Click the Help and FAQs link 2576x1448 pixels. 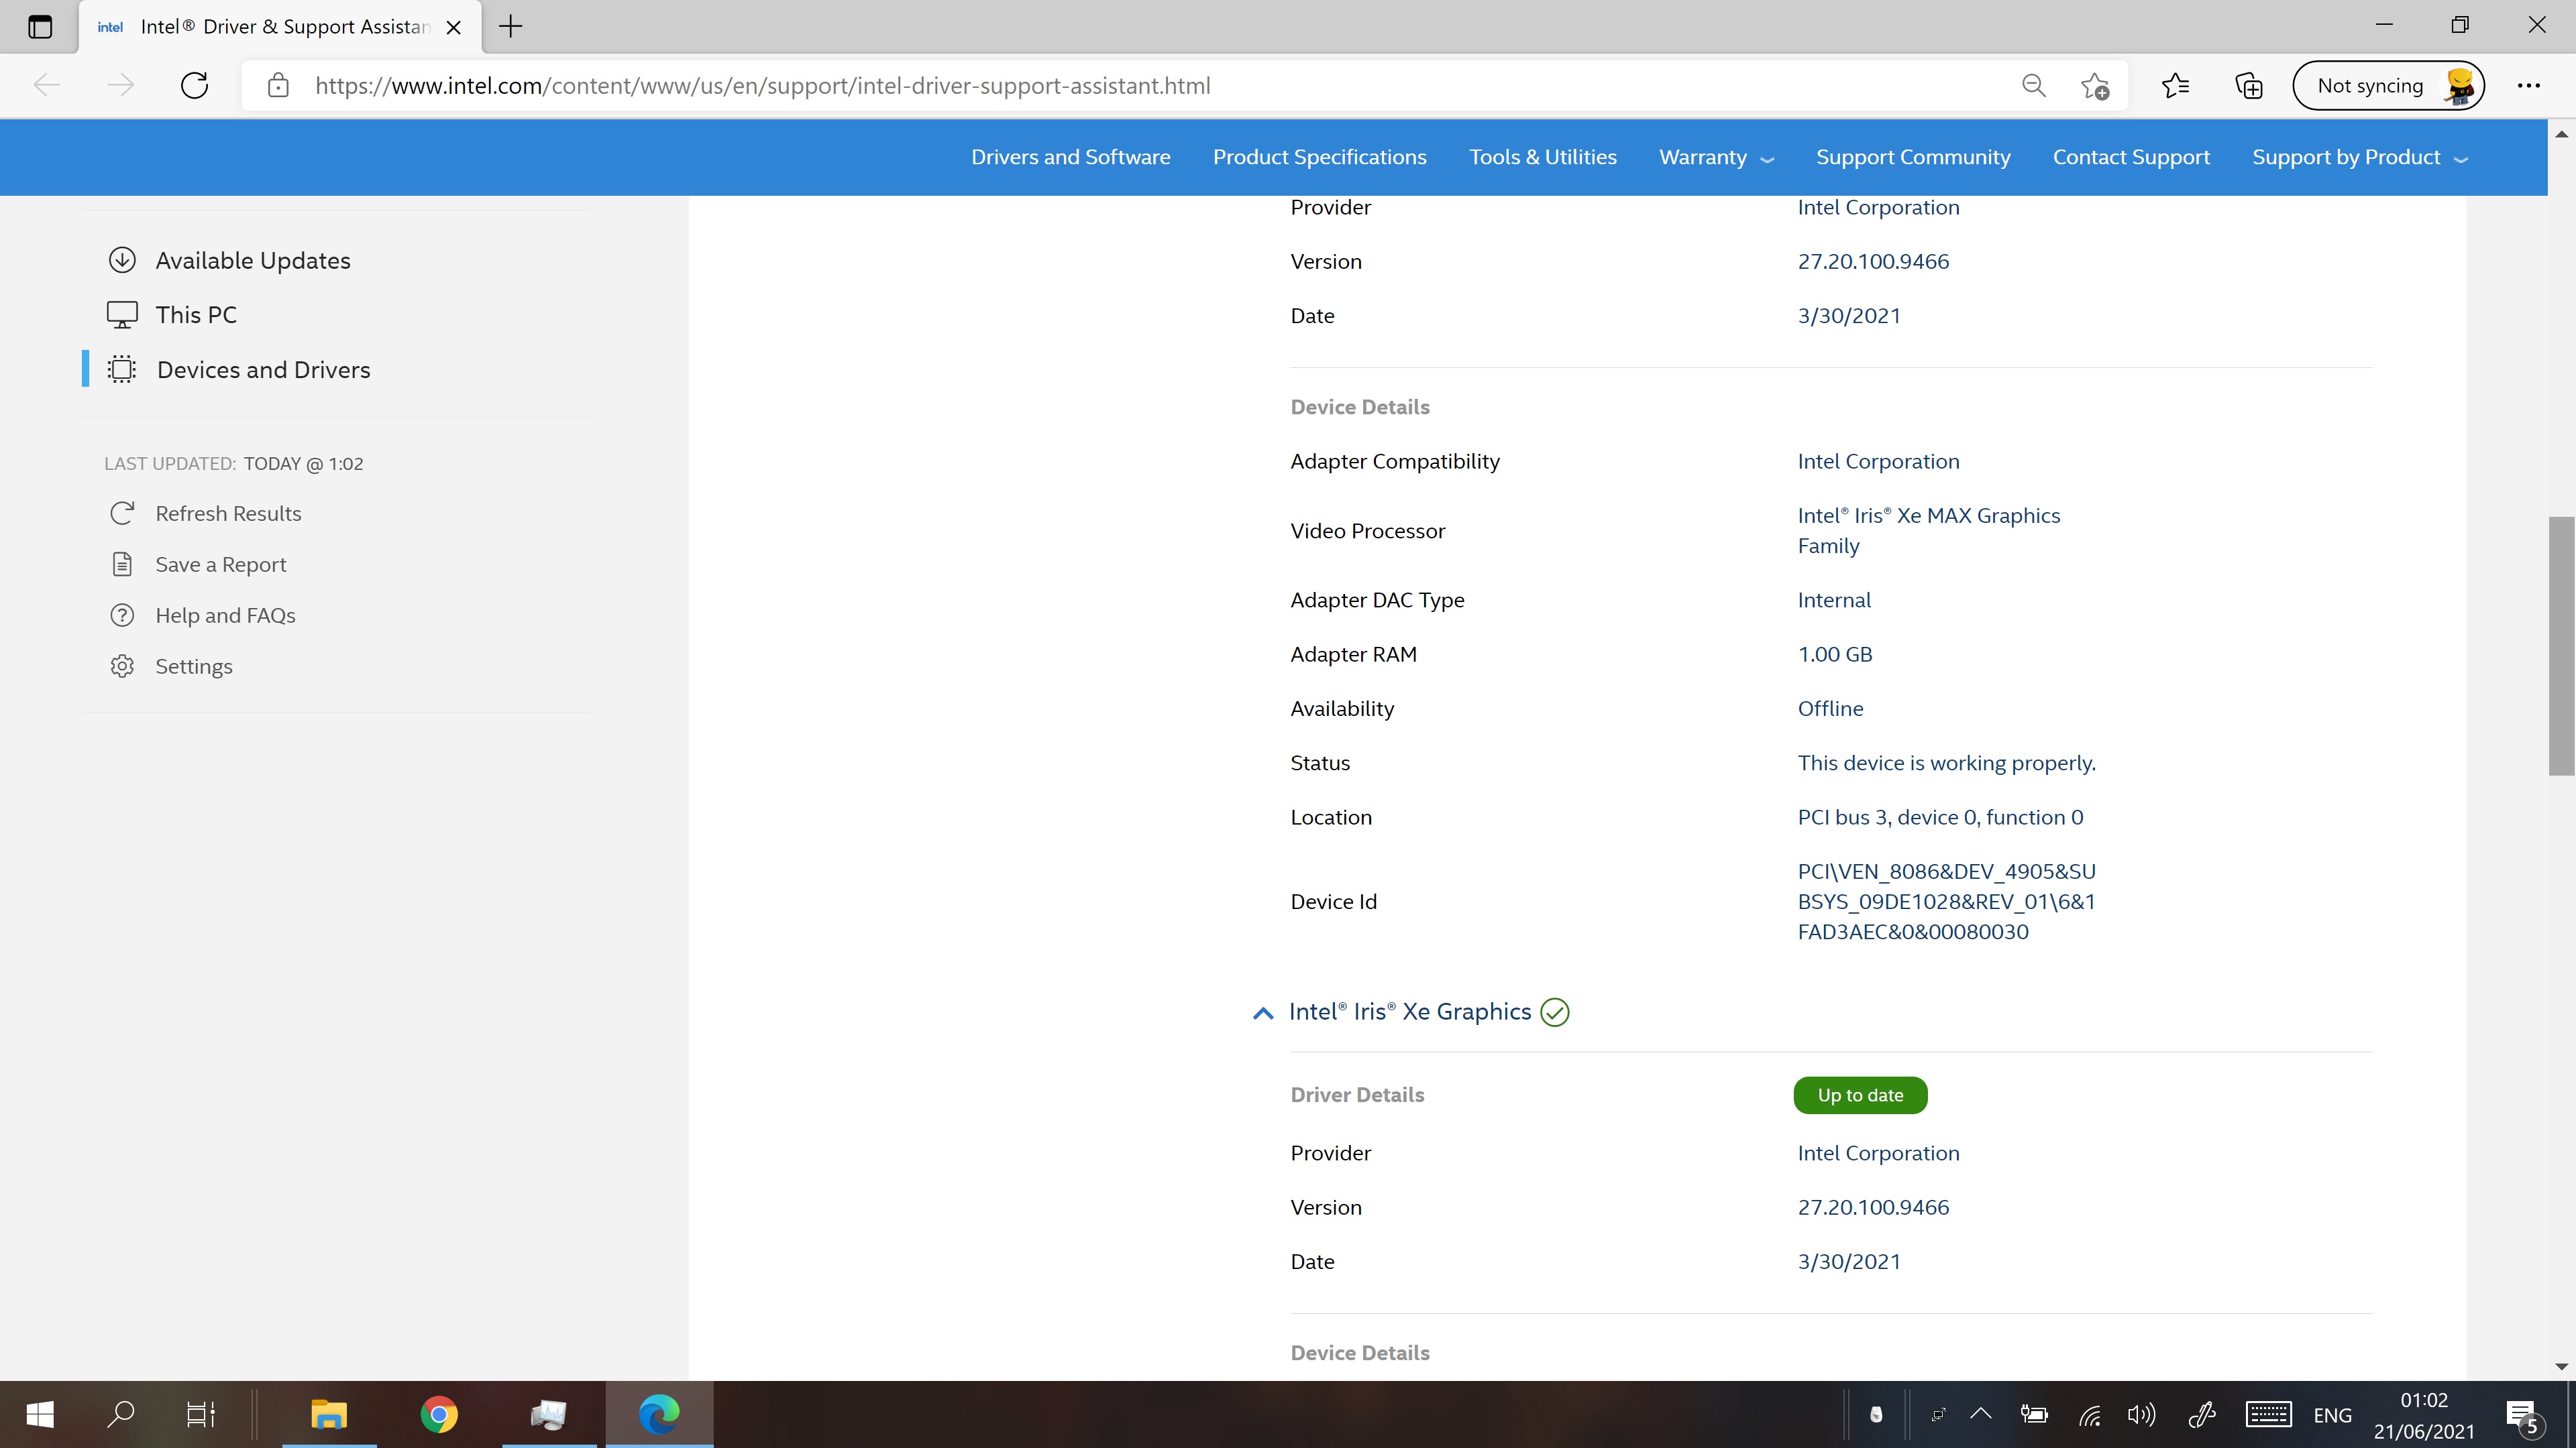225,615
